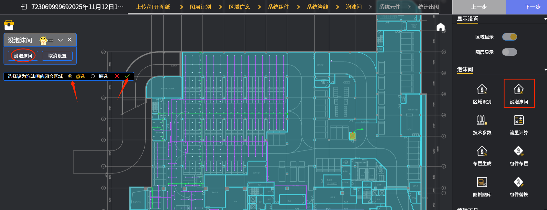Click the 区域识别 icon
This screenshot has width=547, height=210.
(482, 90)
